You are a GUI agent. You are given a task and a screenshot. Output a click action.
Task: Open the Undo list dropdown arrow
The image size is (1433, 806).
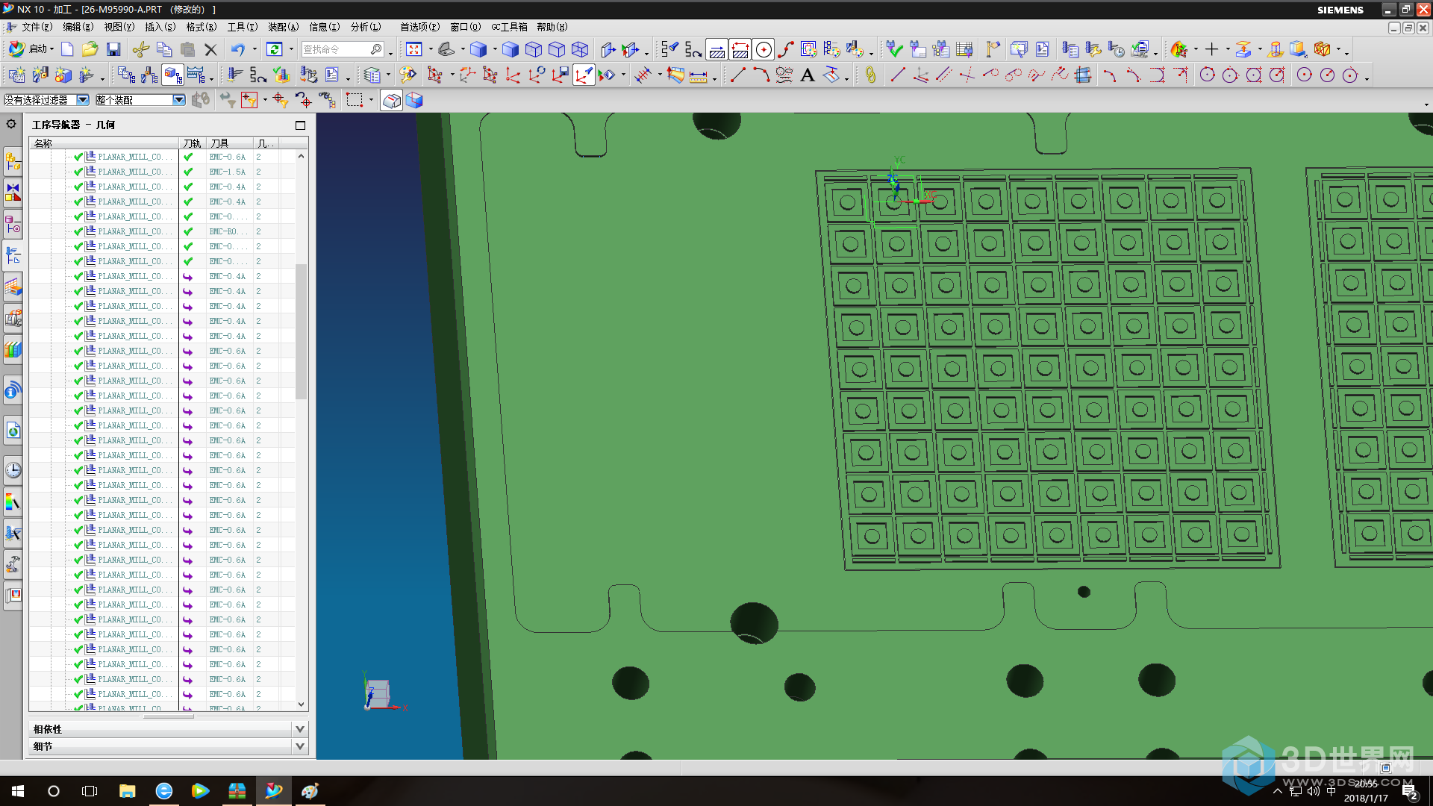tap(255, 50)
